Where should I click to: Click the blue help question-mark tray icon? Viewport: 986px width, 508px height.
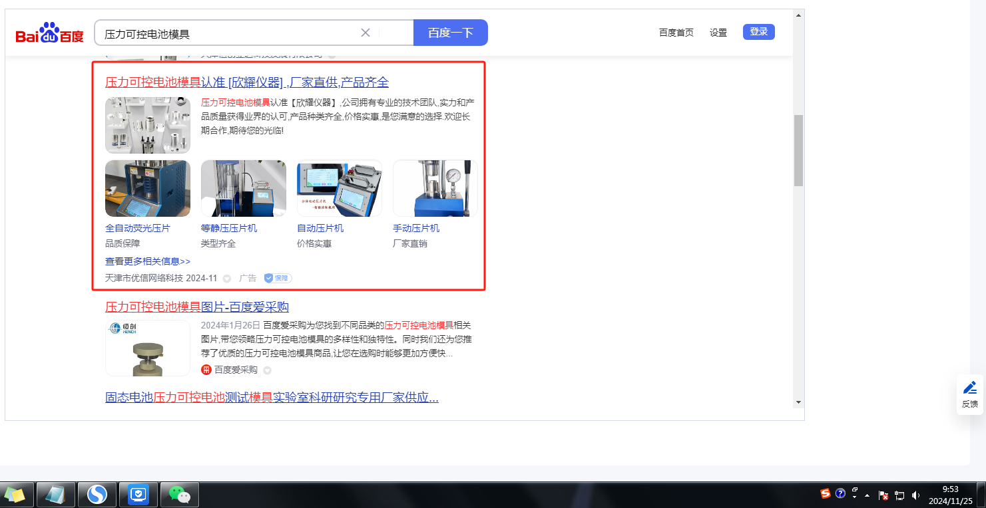coord(840,493)
